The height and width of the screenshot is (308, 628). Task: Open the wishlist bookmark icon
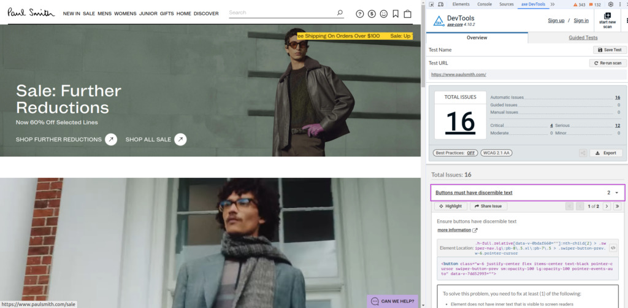pos(396,14)
